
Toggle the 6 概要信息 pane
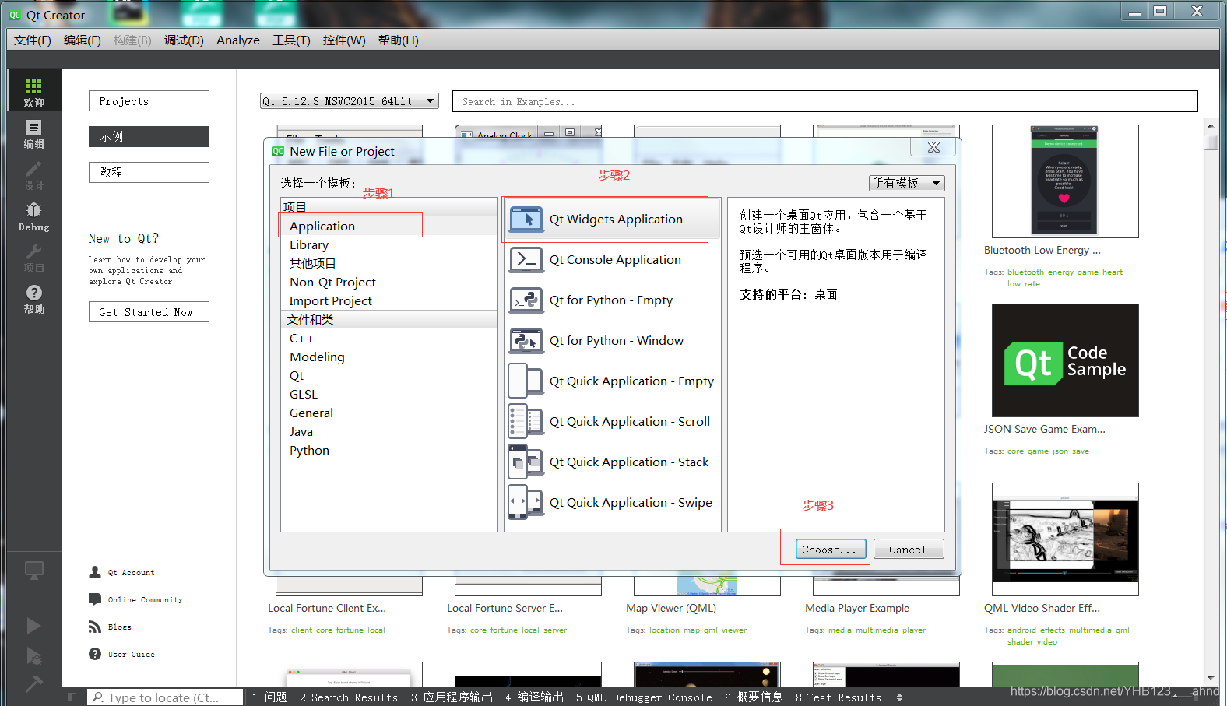(754, 697)
